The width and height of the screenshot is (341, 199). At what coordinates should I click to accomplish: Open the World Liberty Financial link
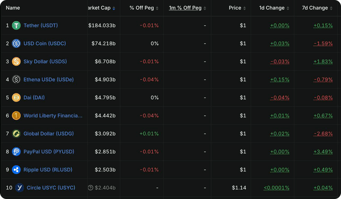[x=53, y=115]
